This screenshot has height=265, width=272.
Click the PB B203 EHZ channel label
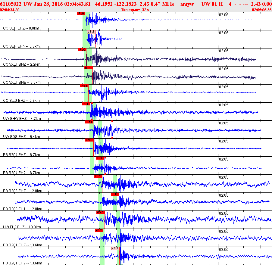point(22,191)
